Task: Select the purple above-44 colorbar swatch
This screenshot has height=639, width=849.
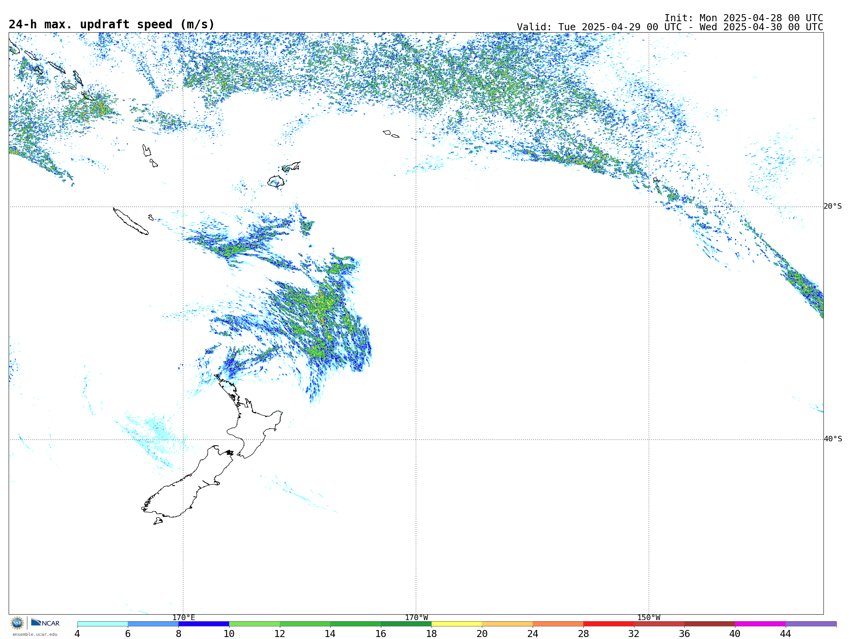Action: (811, 624)
